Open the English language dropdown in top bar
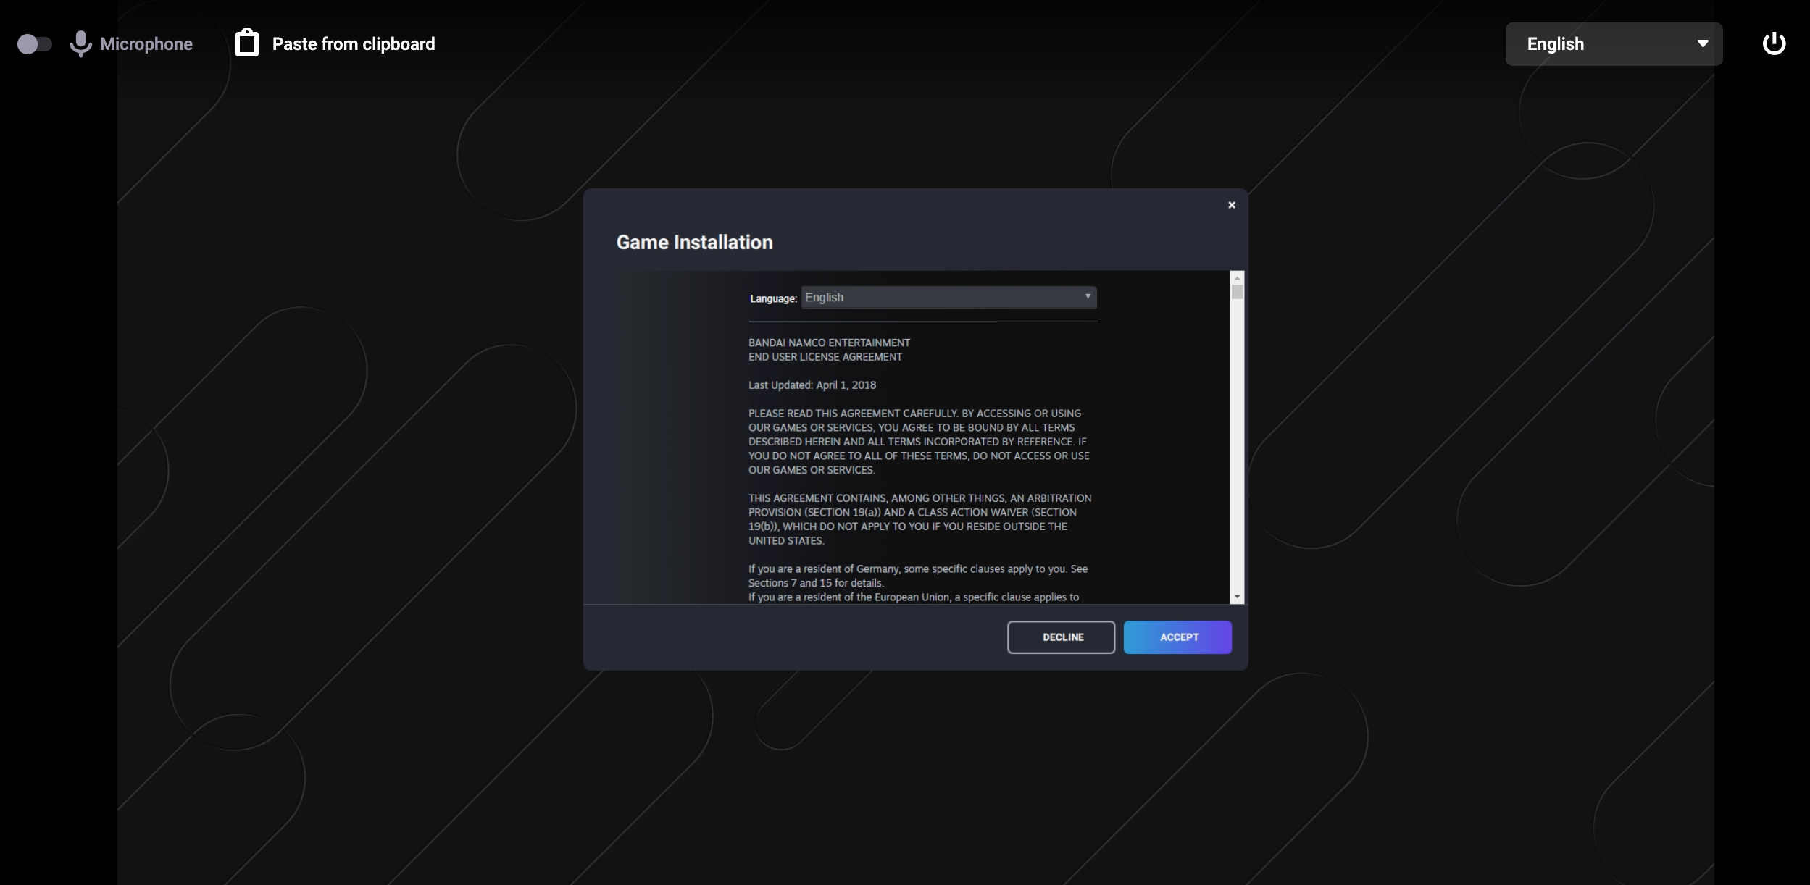 click(1614, 44)
